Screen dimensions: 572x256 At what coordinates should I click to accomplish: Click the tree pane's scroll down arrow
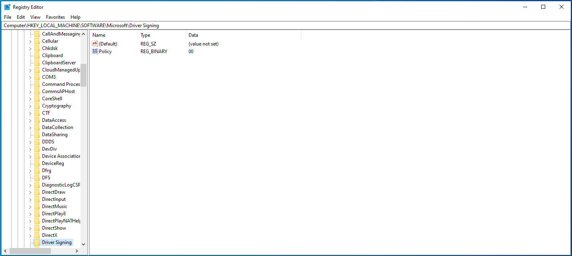[84, 244]
